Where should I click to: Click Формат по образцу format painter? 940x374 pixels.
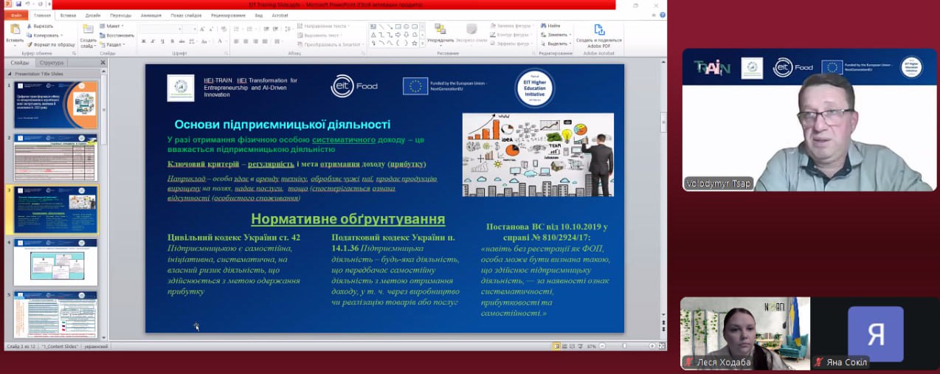pyautogui.click(x=51, y=45)
